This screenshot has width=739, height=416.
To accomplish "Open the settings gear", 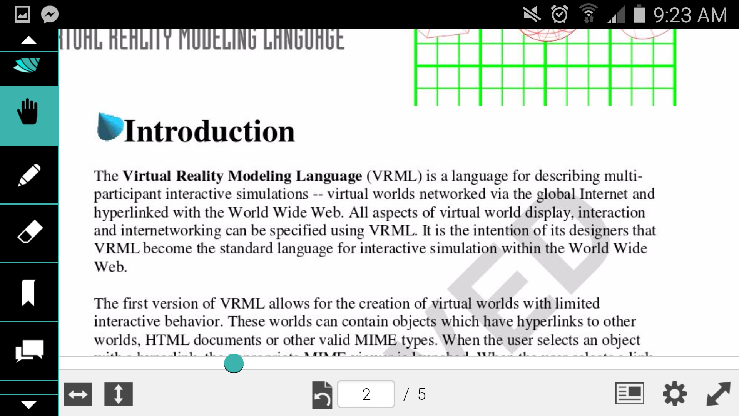I will [674, 394].
